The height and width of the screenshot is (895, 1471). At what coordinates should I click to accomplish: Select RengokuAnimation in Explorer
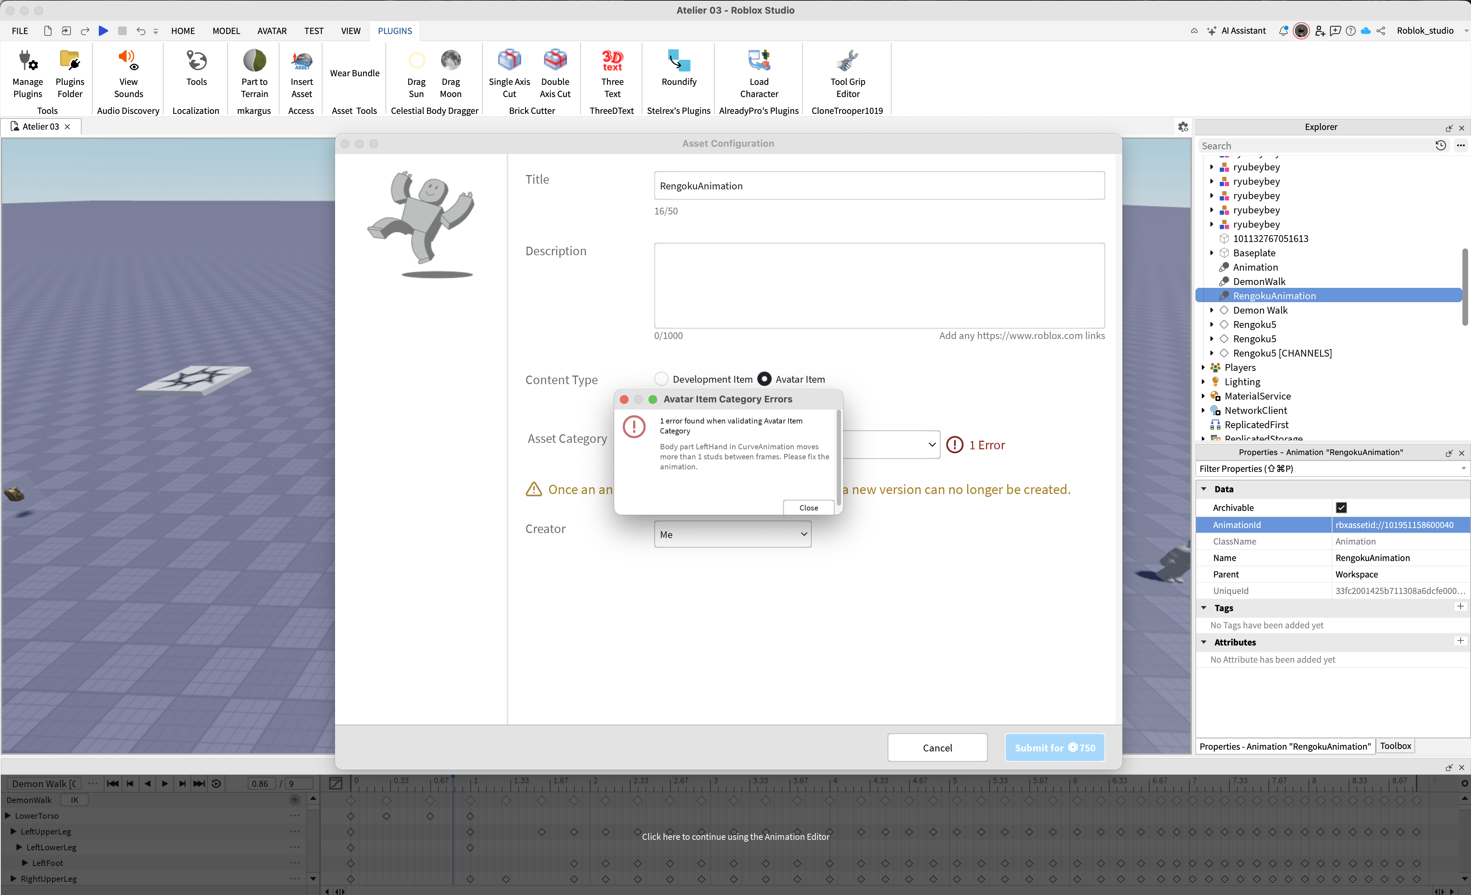click(1328, 296)
